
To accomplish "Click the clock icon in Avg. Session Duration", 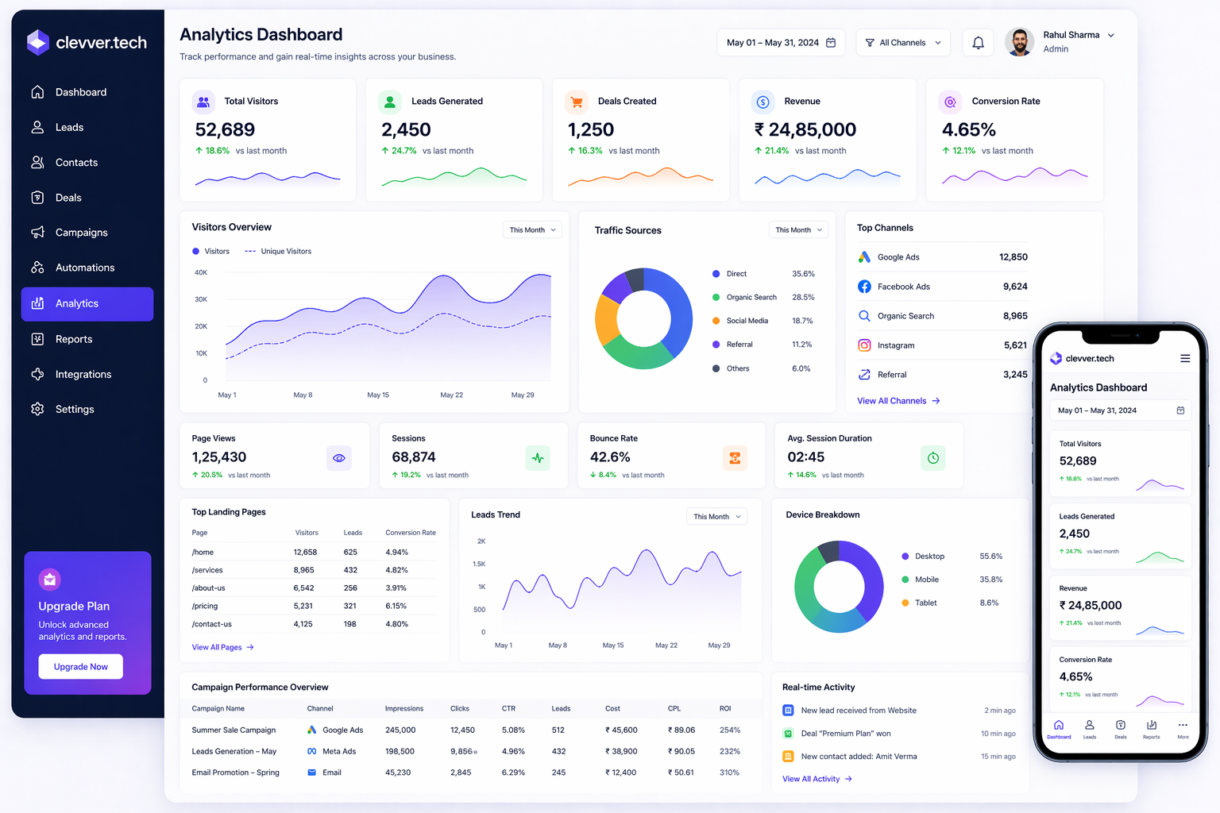I will coord(932,458).
